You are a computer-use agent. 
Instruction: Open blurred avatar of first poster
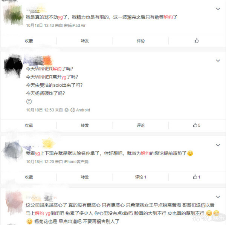[13, 14]
